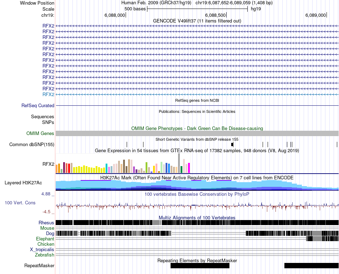Click the Dog alignment label
The width and height of the screenshot is (339, 274).
click(x=50, y=234)
